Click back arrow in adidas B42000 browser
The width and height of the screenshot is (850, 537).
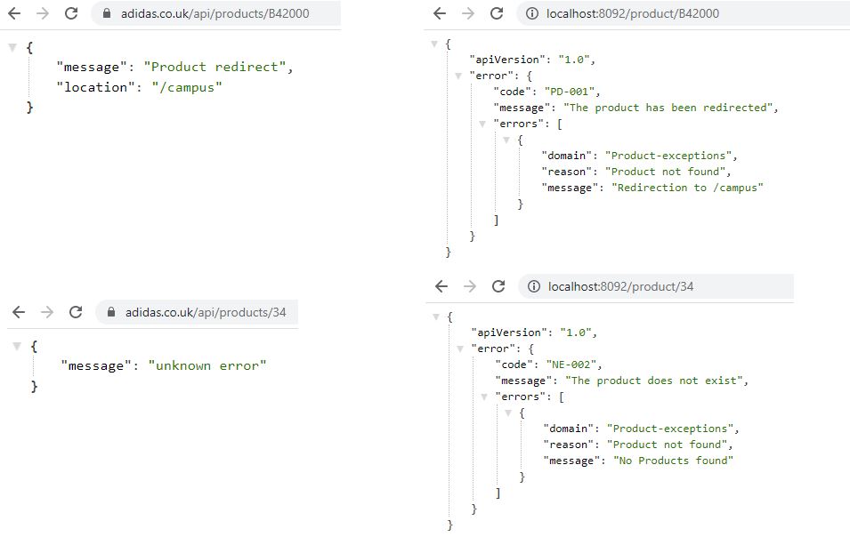[14, 13]
